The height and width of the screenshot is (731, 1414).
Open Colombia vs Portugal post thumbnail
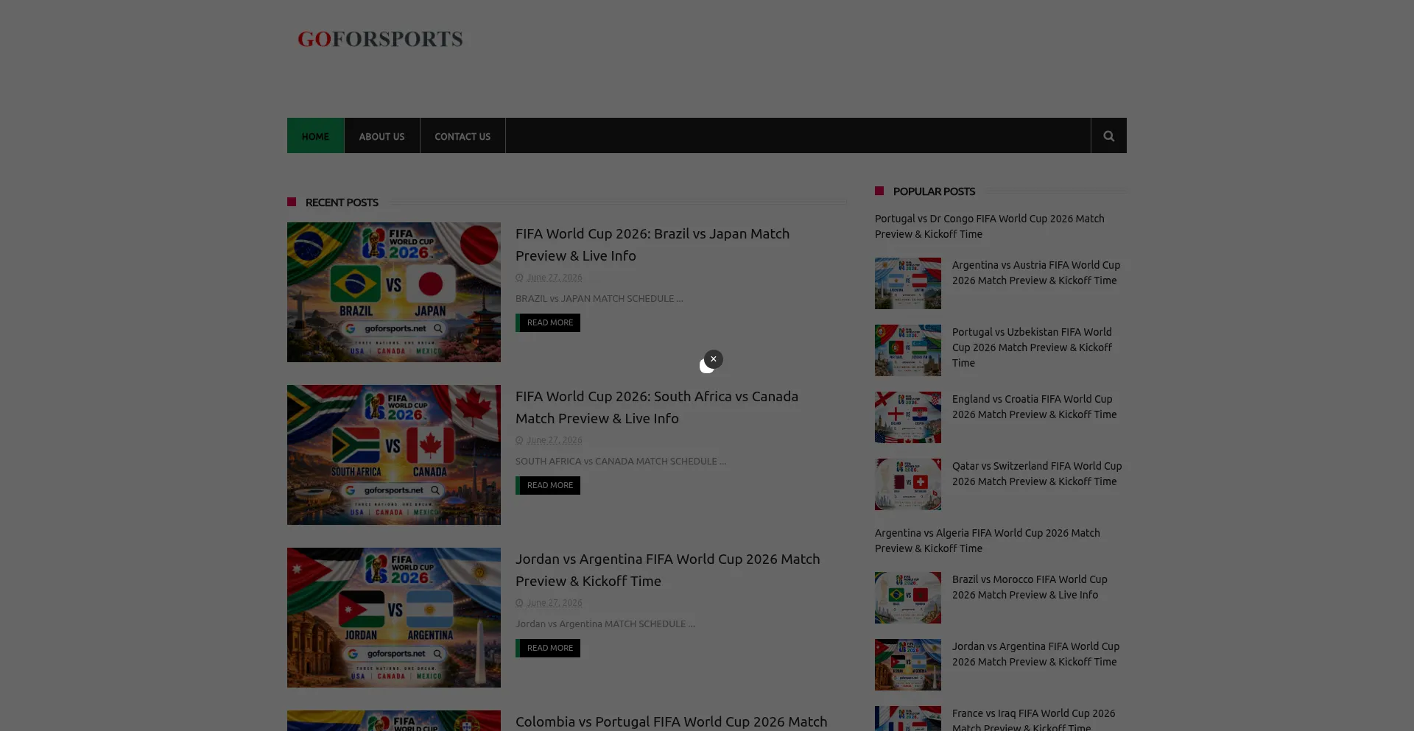coord(394,721)
